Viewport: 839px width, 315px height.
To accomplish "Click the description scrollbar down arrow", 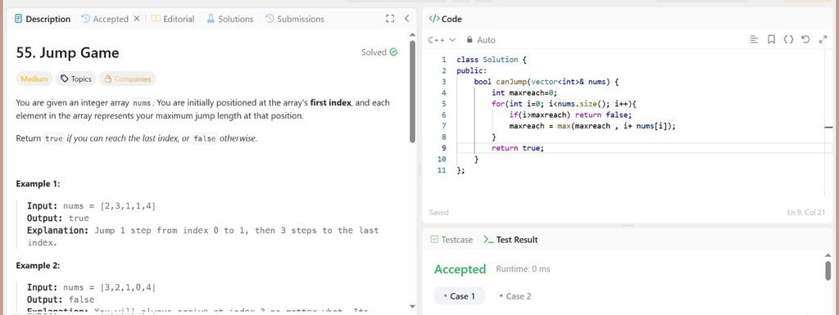I will click(x=412, y=307).
